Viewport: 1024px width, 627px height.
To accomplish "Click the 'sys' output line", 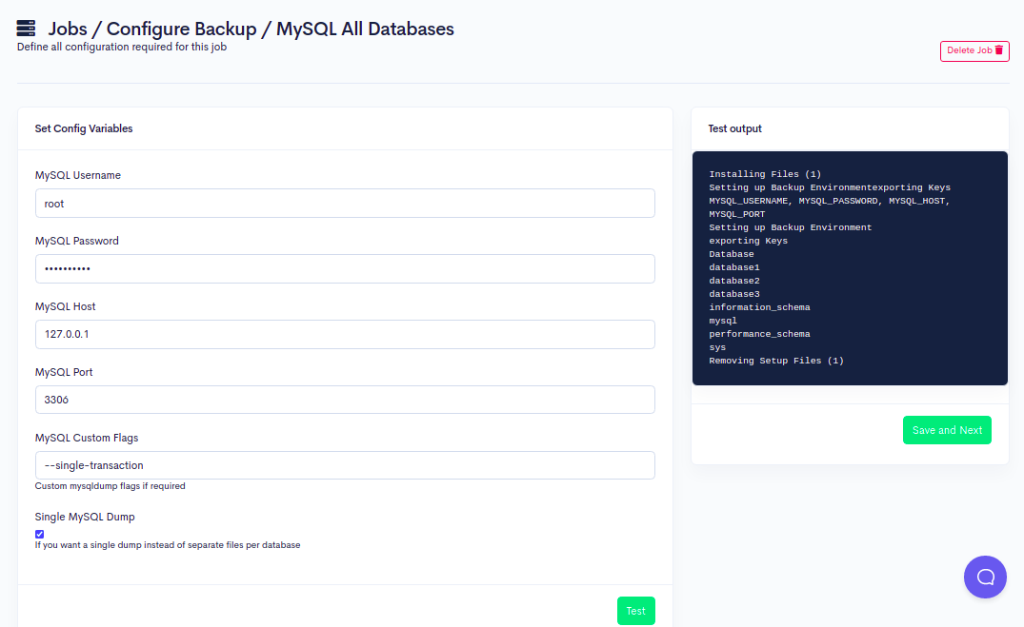I will point(717,348).
